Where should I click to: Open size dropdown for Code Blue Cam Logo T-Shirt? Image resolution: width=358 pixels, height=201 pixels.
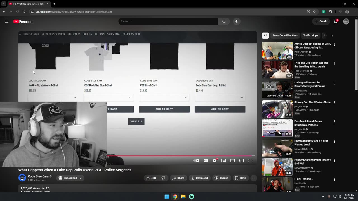(220, 98)
